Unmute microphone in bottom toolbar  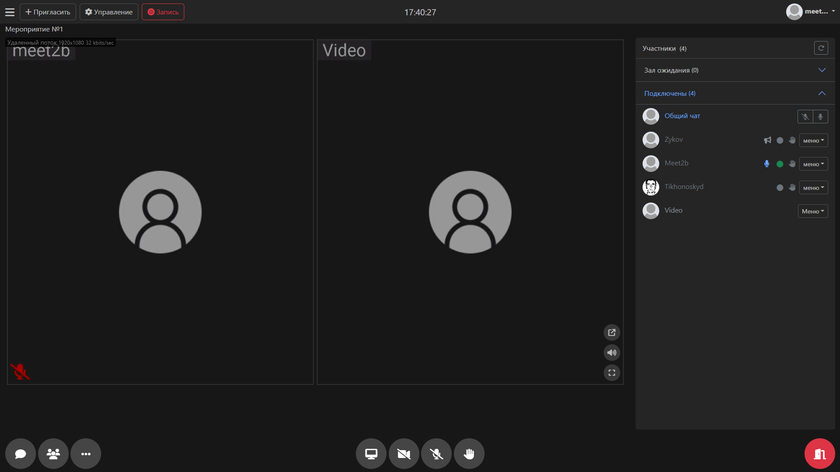436,454
